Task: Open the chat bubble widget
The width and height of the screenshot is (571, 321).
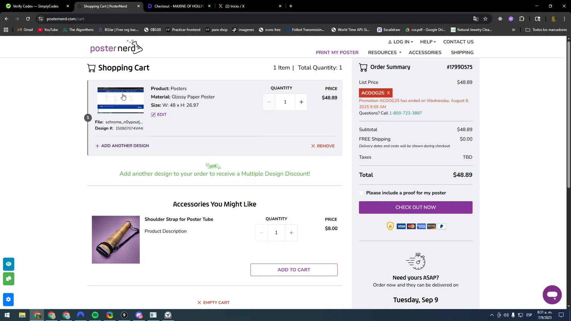Action: [x=552, y=295]
